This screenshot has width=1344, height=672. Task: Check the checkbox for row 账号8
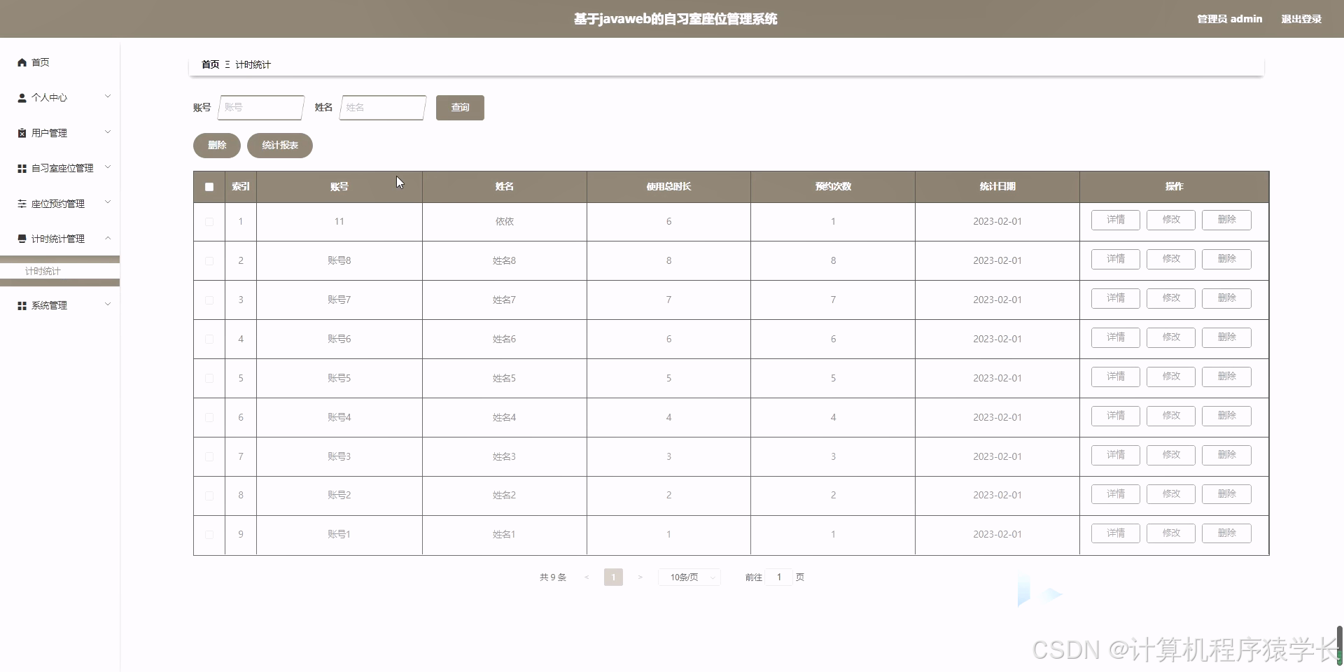(209, 261)
